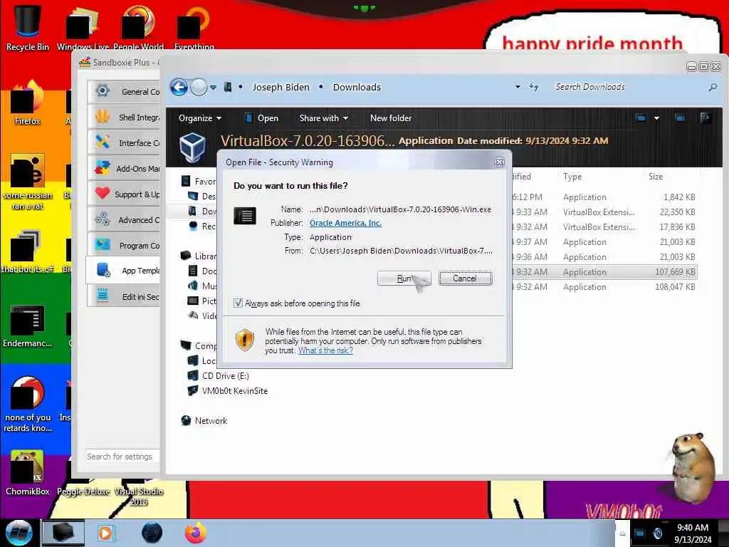Open App Templates in the Sandboxie settings
Viewport: 729px width, 547px height.
124,270
